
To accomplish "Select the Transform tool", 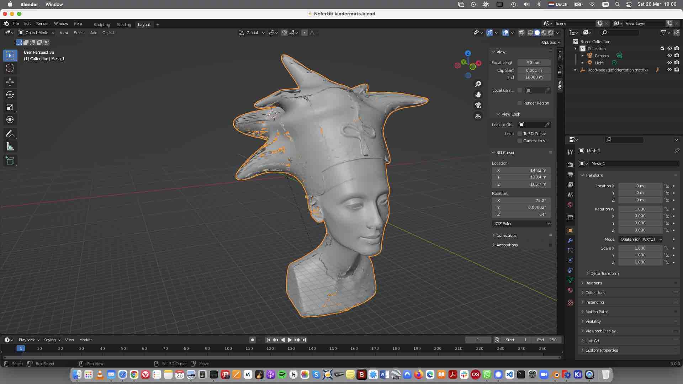I will tap(10, 119).
